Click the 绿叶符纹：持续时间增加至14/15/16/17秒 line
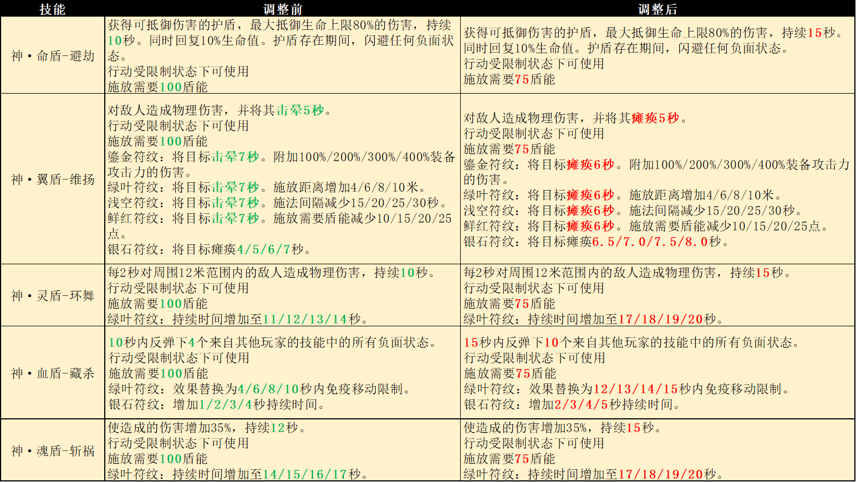 tap(238, 474)
